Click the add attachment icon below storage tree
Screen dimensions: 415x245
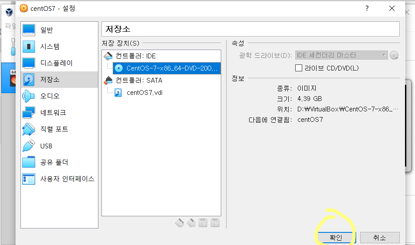pos(203,223)
